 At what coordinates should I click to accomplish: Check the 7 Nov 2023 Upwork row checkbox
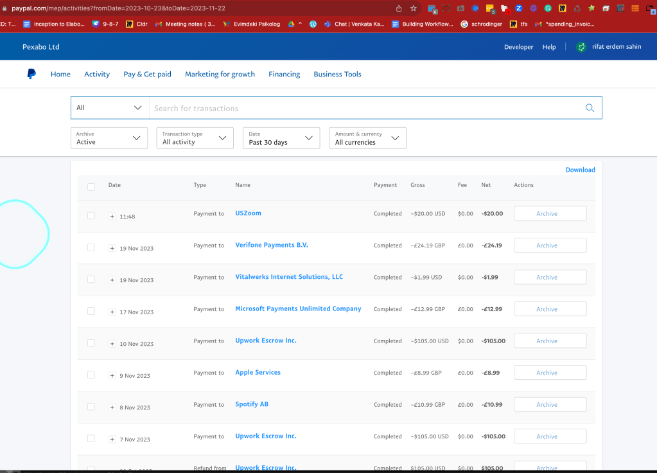(91, 438)
